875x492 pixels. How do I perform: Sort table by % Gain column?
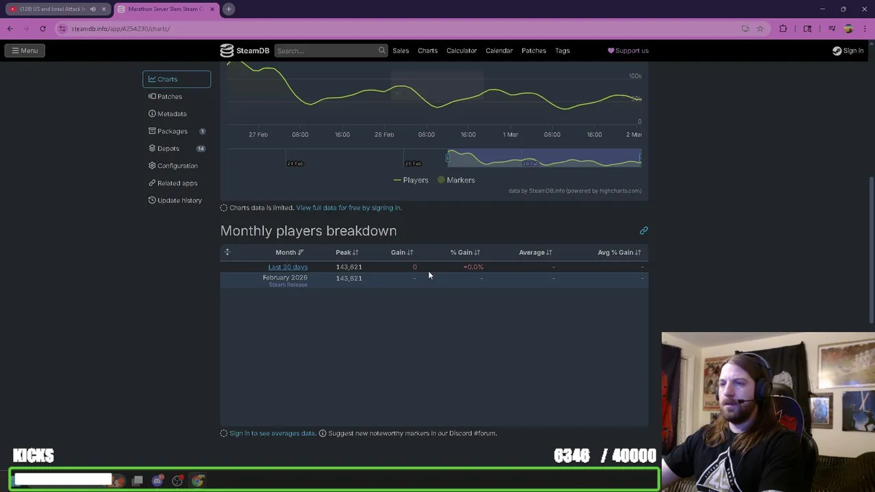click(465, 253)
